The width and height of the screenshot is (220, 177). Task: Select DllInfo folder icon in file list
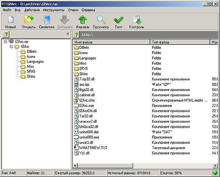(76, 47)
